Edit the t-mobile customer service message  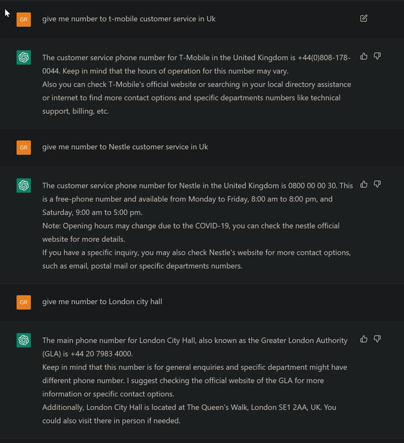[364, 18]
